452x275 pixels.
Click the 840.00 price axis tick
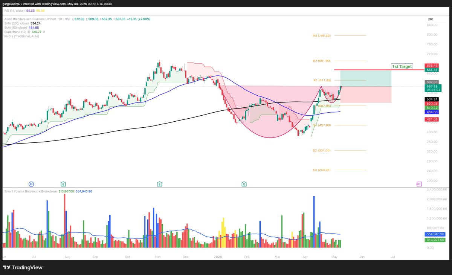coord(432,25)
